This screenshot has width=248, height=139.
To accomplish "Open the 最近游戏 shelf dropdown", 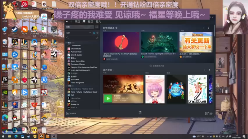I will pos(109,70).
